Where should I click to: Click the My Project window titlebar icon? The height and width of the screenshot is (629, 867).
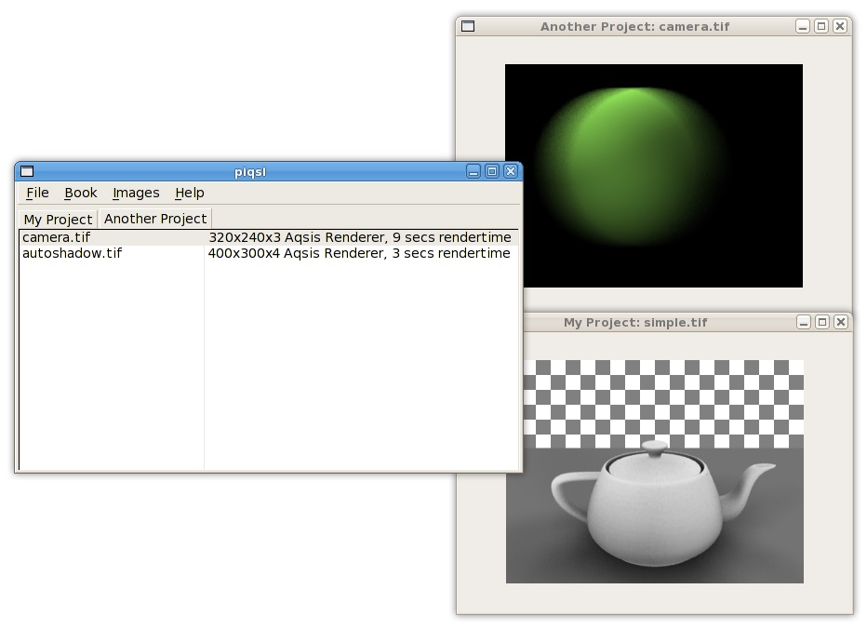466,322
